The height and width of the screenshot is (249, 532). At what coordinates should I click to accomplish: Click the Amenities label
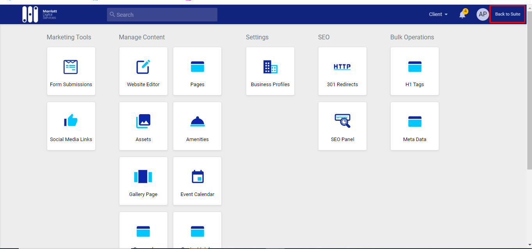pyautogui.click(x=197, y=139)
